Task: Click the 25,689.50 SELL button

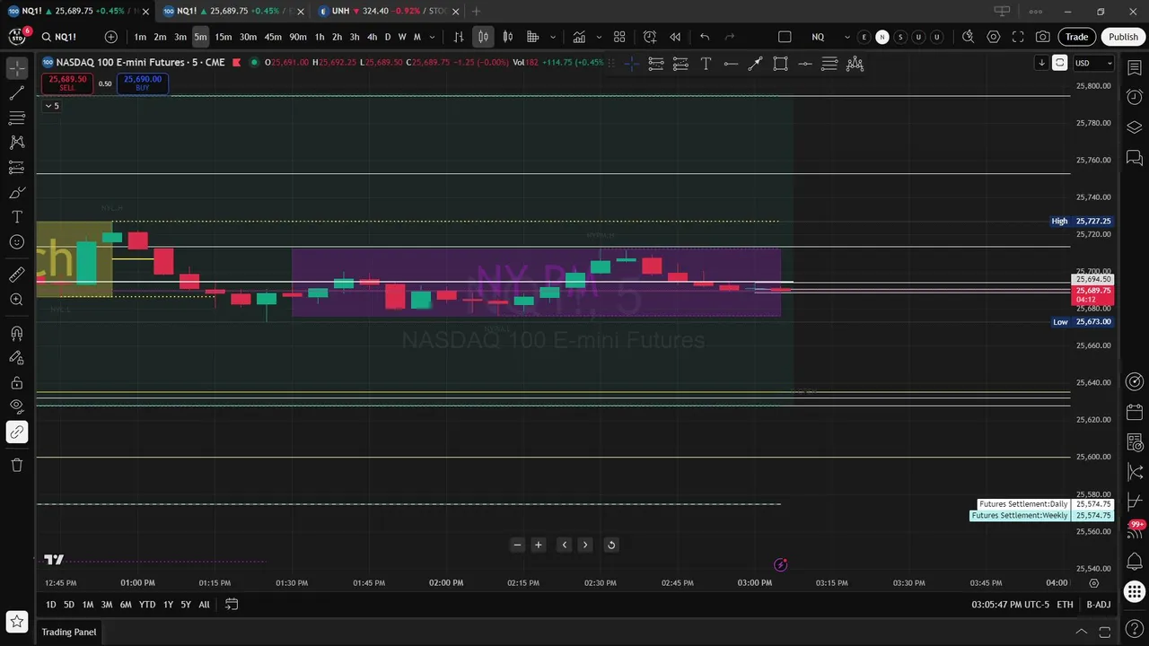Action: (x=67, y=83)
